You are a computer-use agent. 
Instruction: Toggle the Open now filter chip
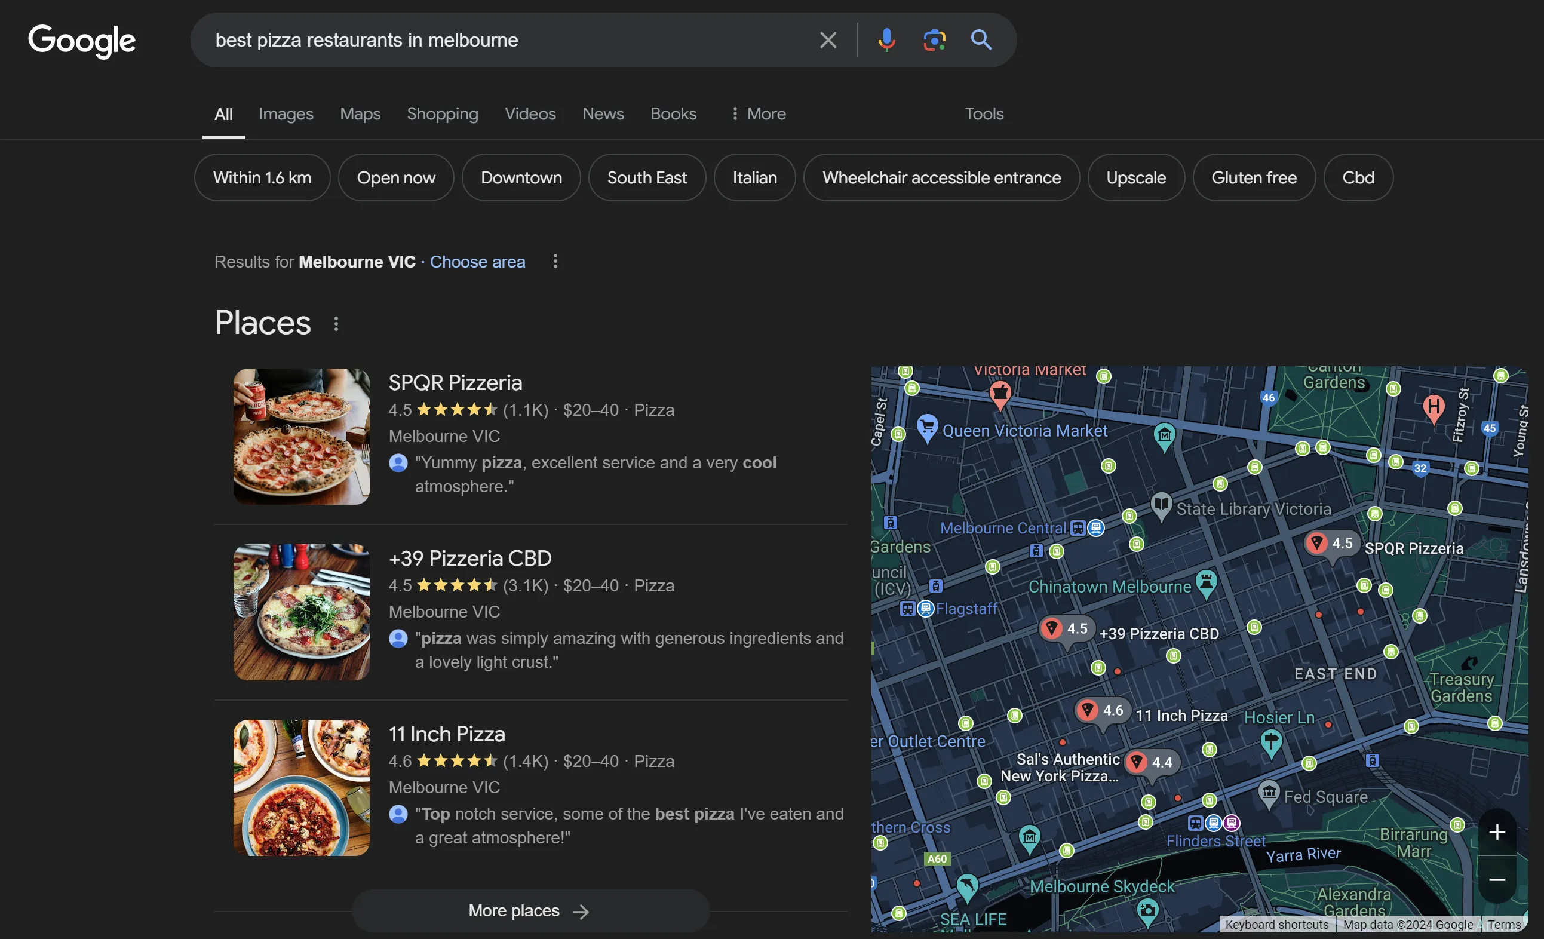click(396, 177)
